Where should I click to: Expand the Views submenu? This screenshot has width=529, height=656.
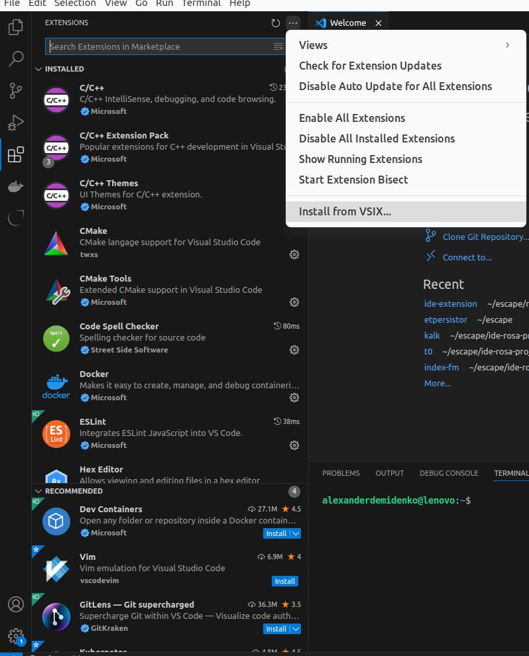click(x=406, y=45)
